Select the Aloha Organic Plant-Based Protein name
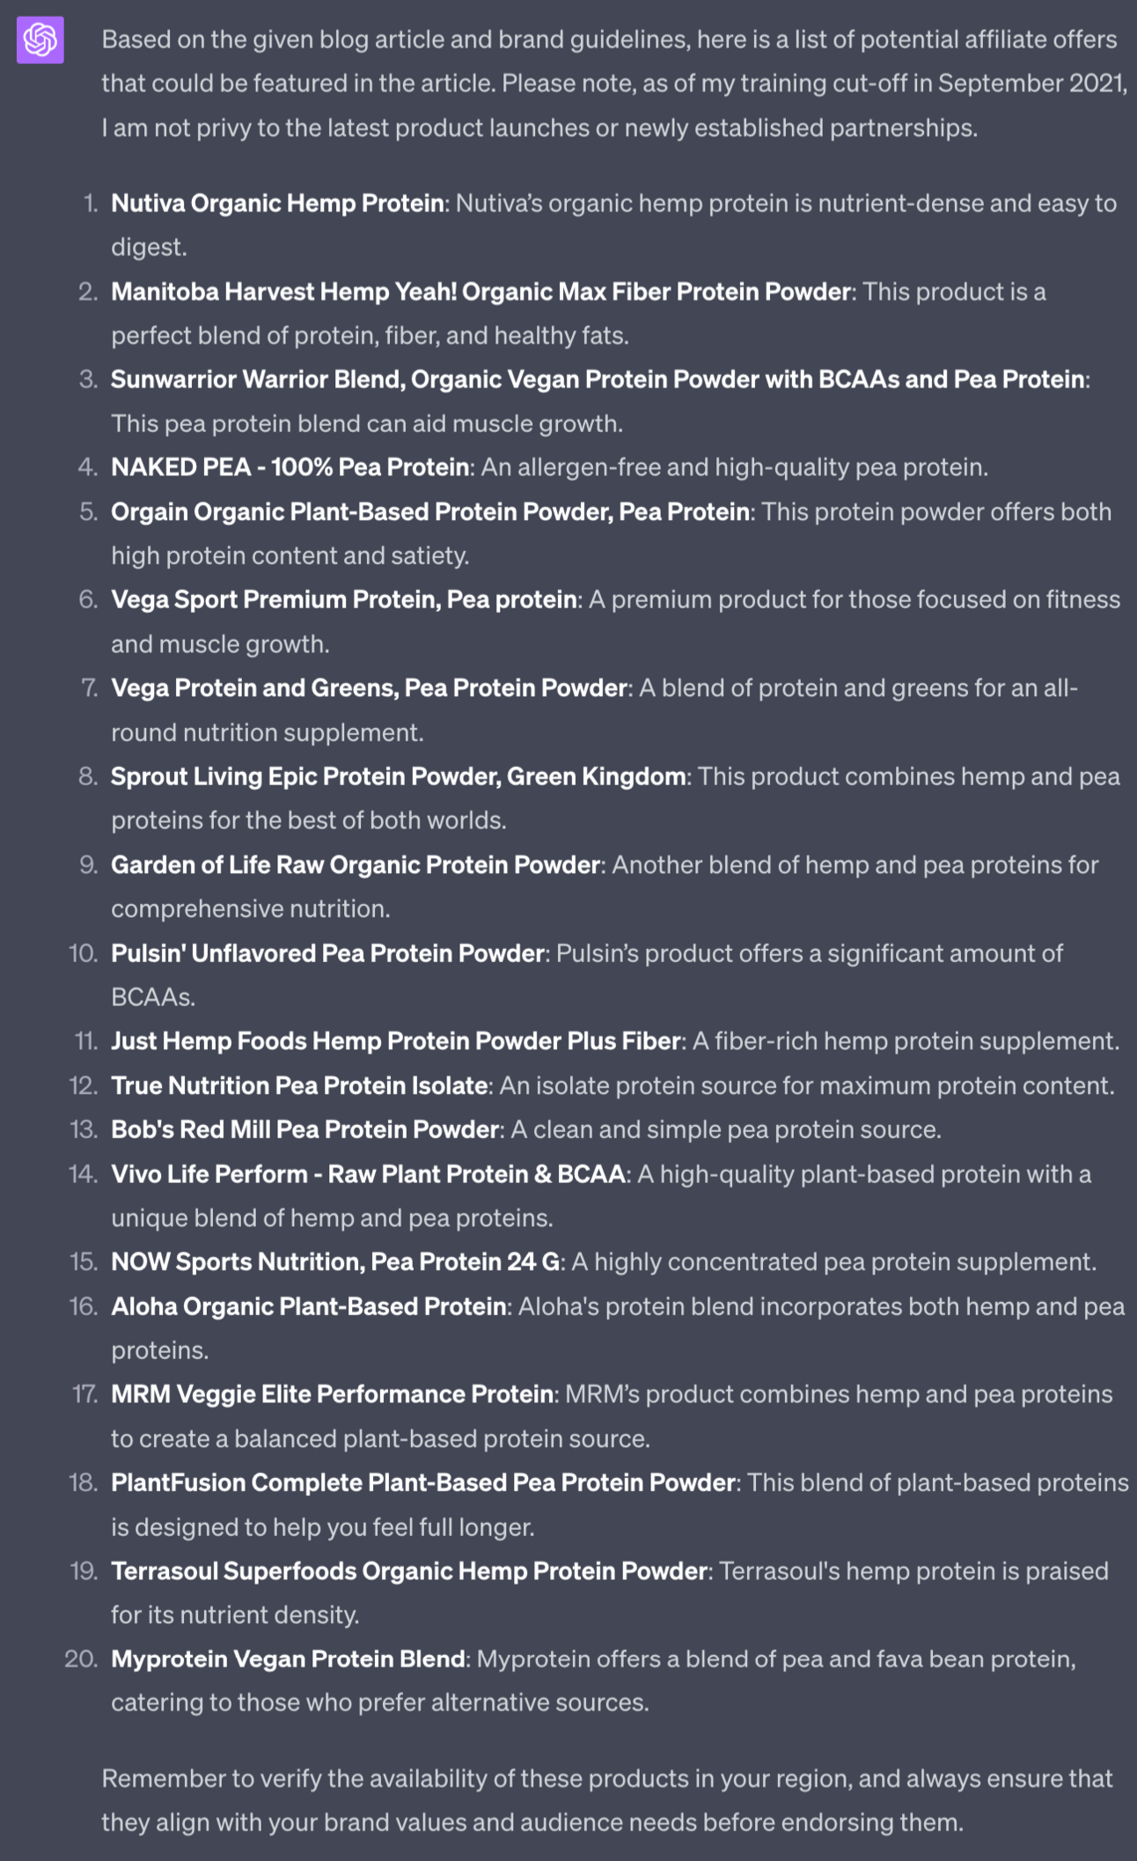The width and height of the screenshot is (1137, 1861). [308, 1306]
